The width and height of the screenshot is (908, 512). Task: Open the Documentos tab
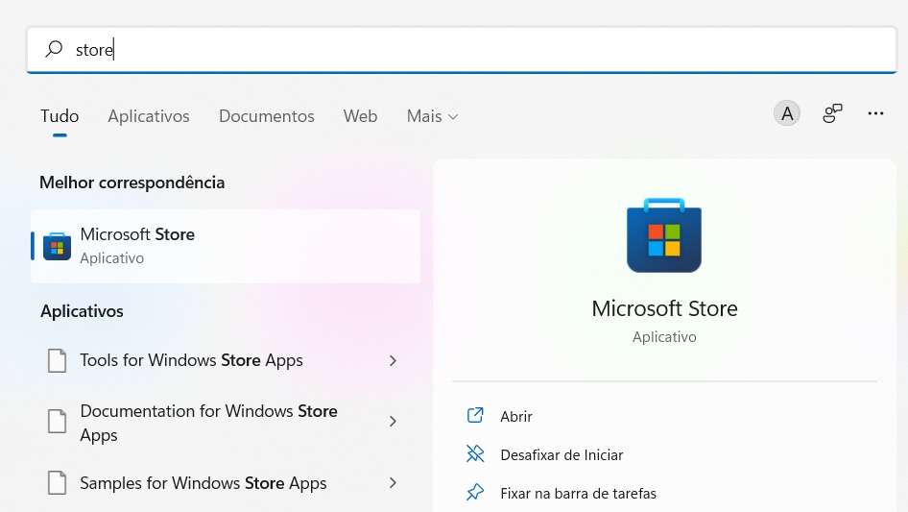click(267, 116)
